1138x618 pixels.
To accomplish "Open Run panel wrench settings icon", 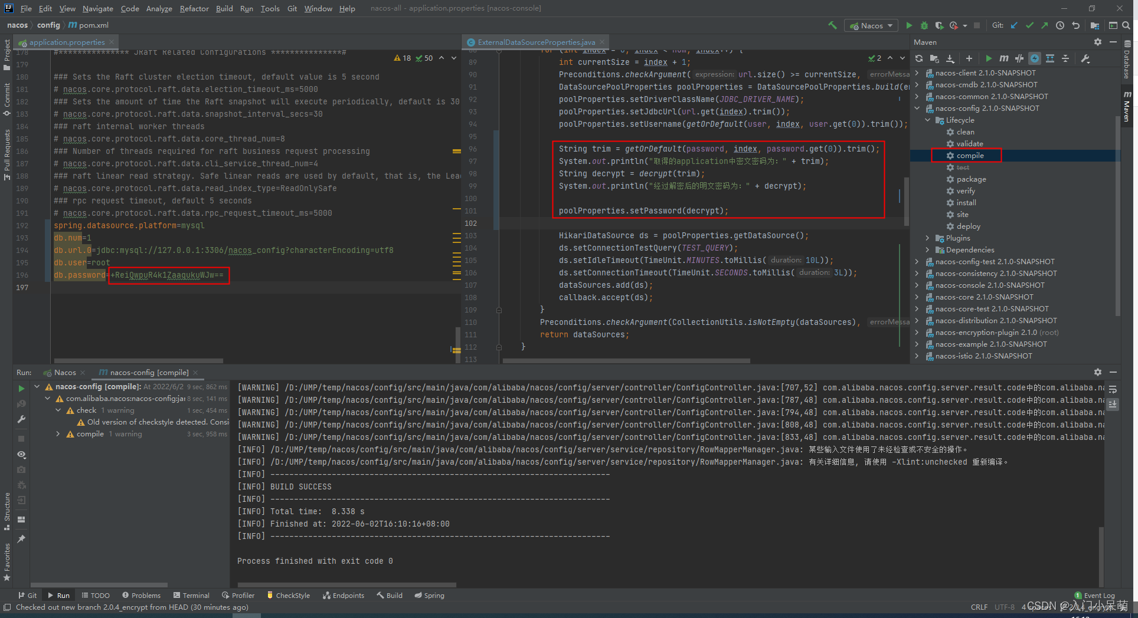I will pos(21,419).
